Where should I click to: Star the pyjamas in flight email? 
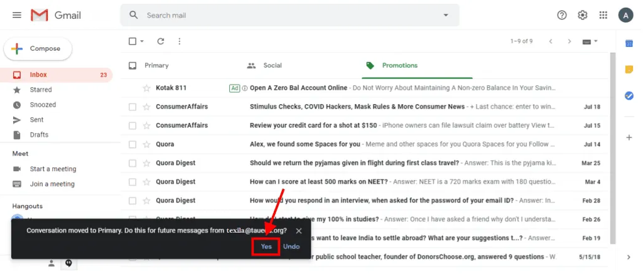[146, 163]
